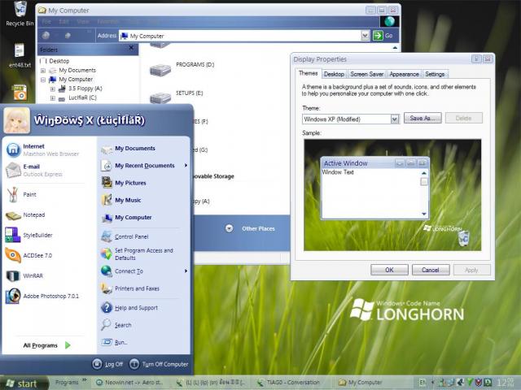The width and height of the screenshot is (521, 390).
Task: Open My Documents in Start menu
Action: pyautogui.click(x=129, y=149)
